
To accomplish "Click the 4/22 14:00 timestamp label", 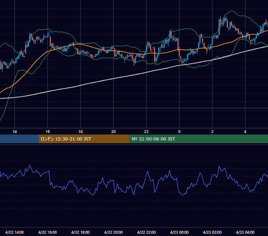I will (x=15, y=232).
